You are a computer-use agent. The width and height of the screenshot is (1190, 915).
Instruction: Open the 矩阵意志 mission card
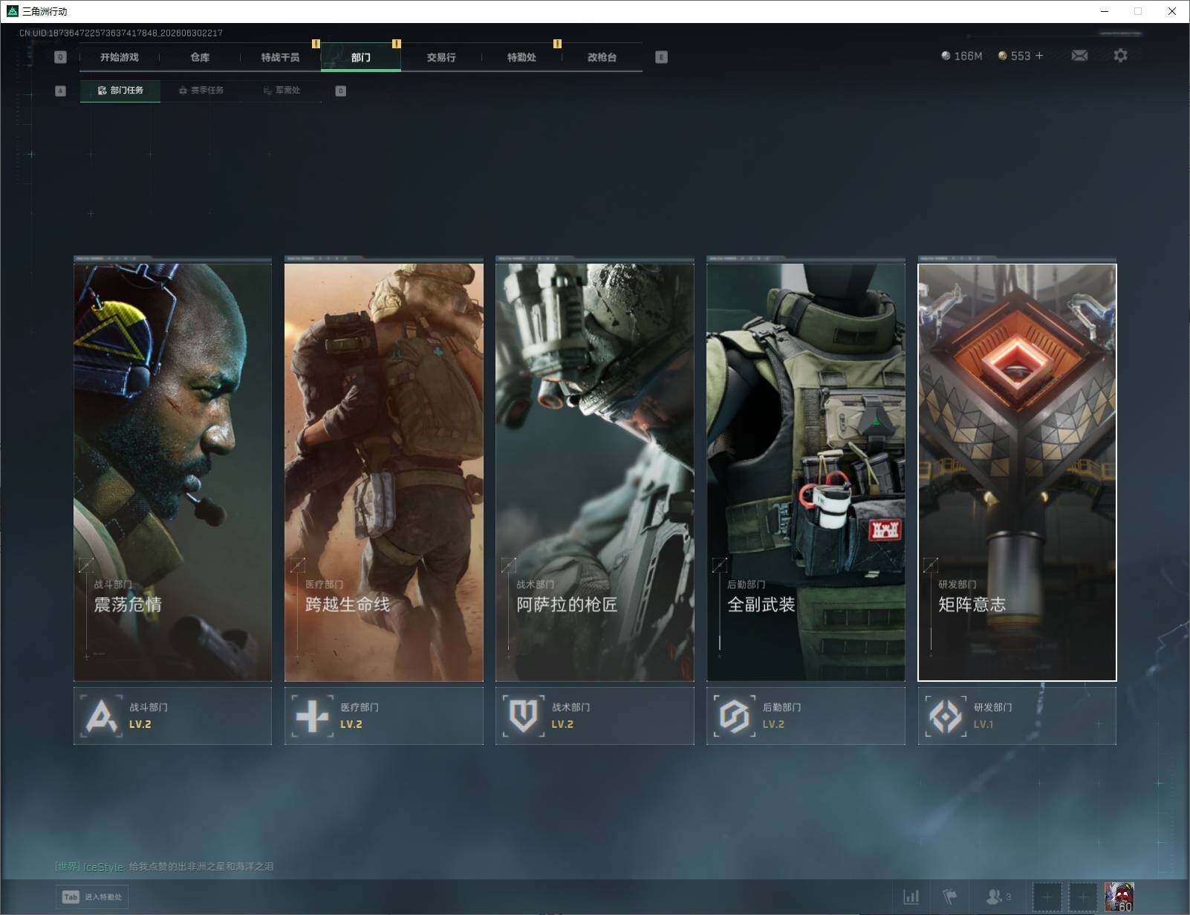[x=1017, y=472]
